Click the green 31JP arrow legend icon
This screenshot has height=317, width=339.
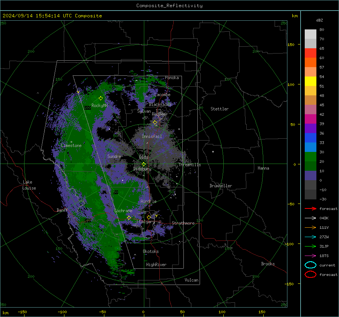point(310,246)
